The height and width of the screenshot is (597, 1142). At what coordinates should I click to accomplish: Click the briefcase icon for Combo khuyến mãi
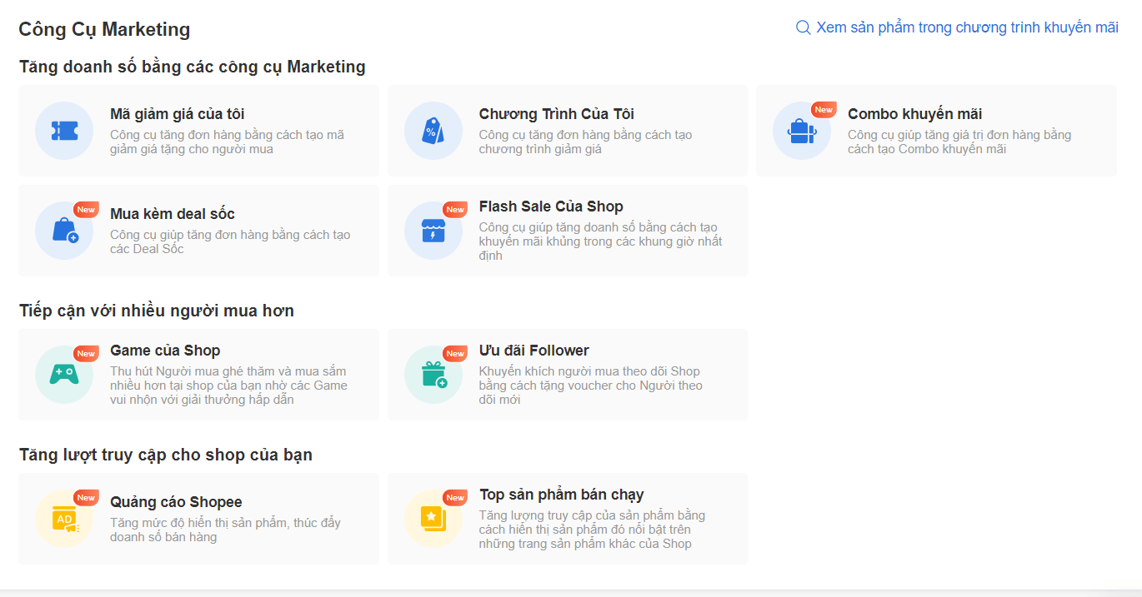802,131
